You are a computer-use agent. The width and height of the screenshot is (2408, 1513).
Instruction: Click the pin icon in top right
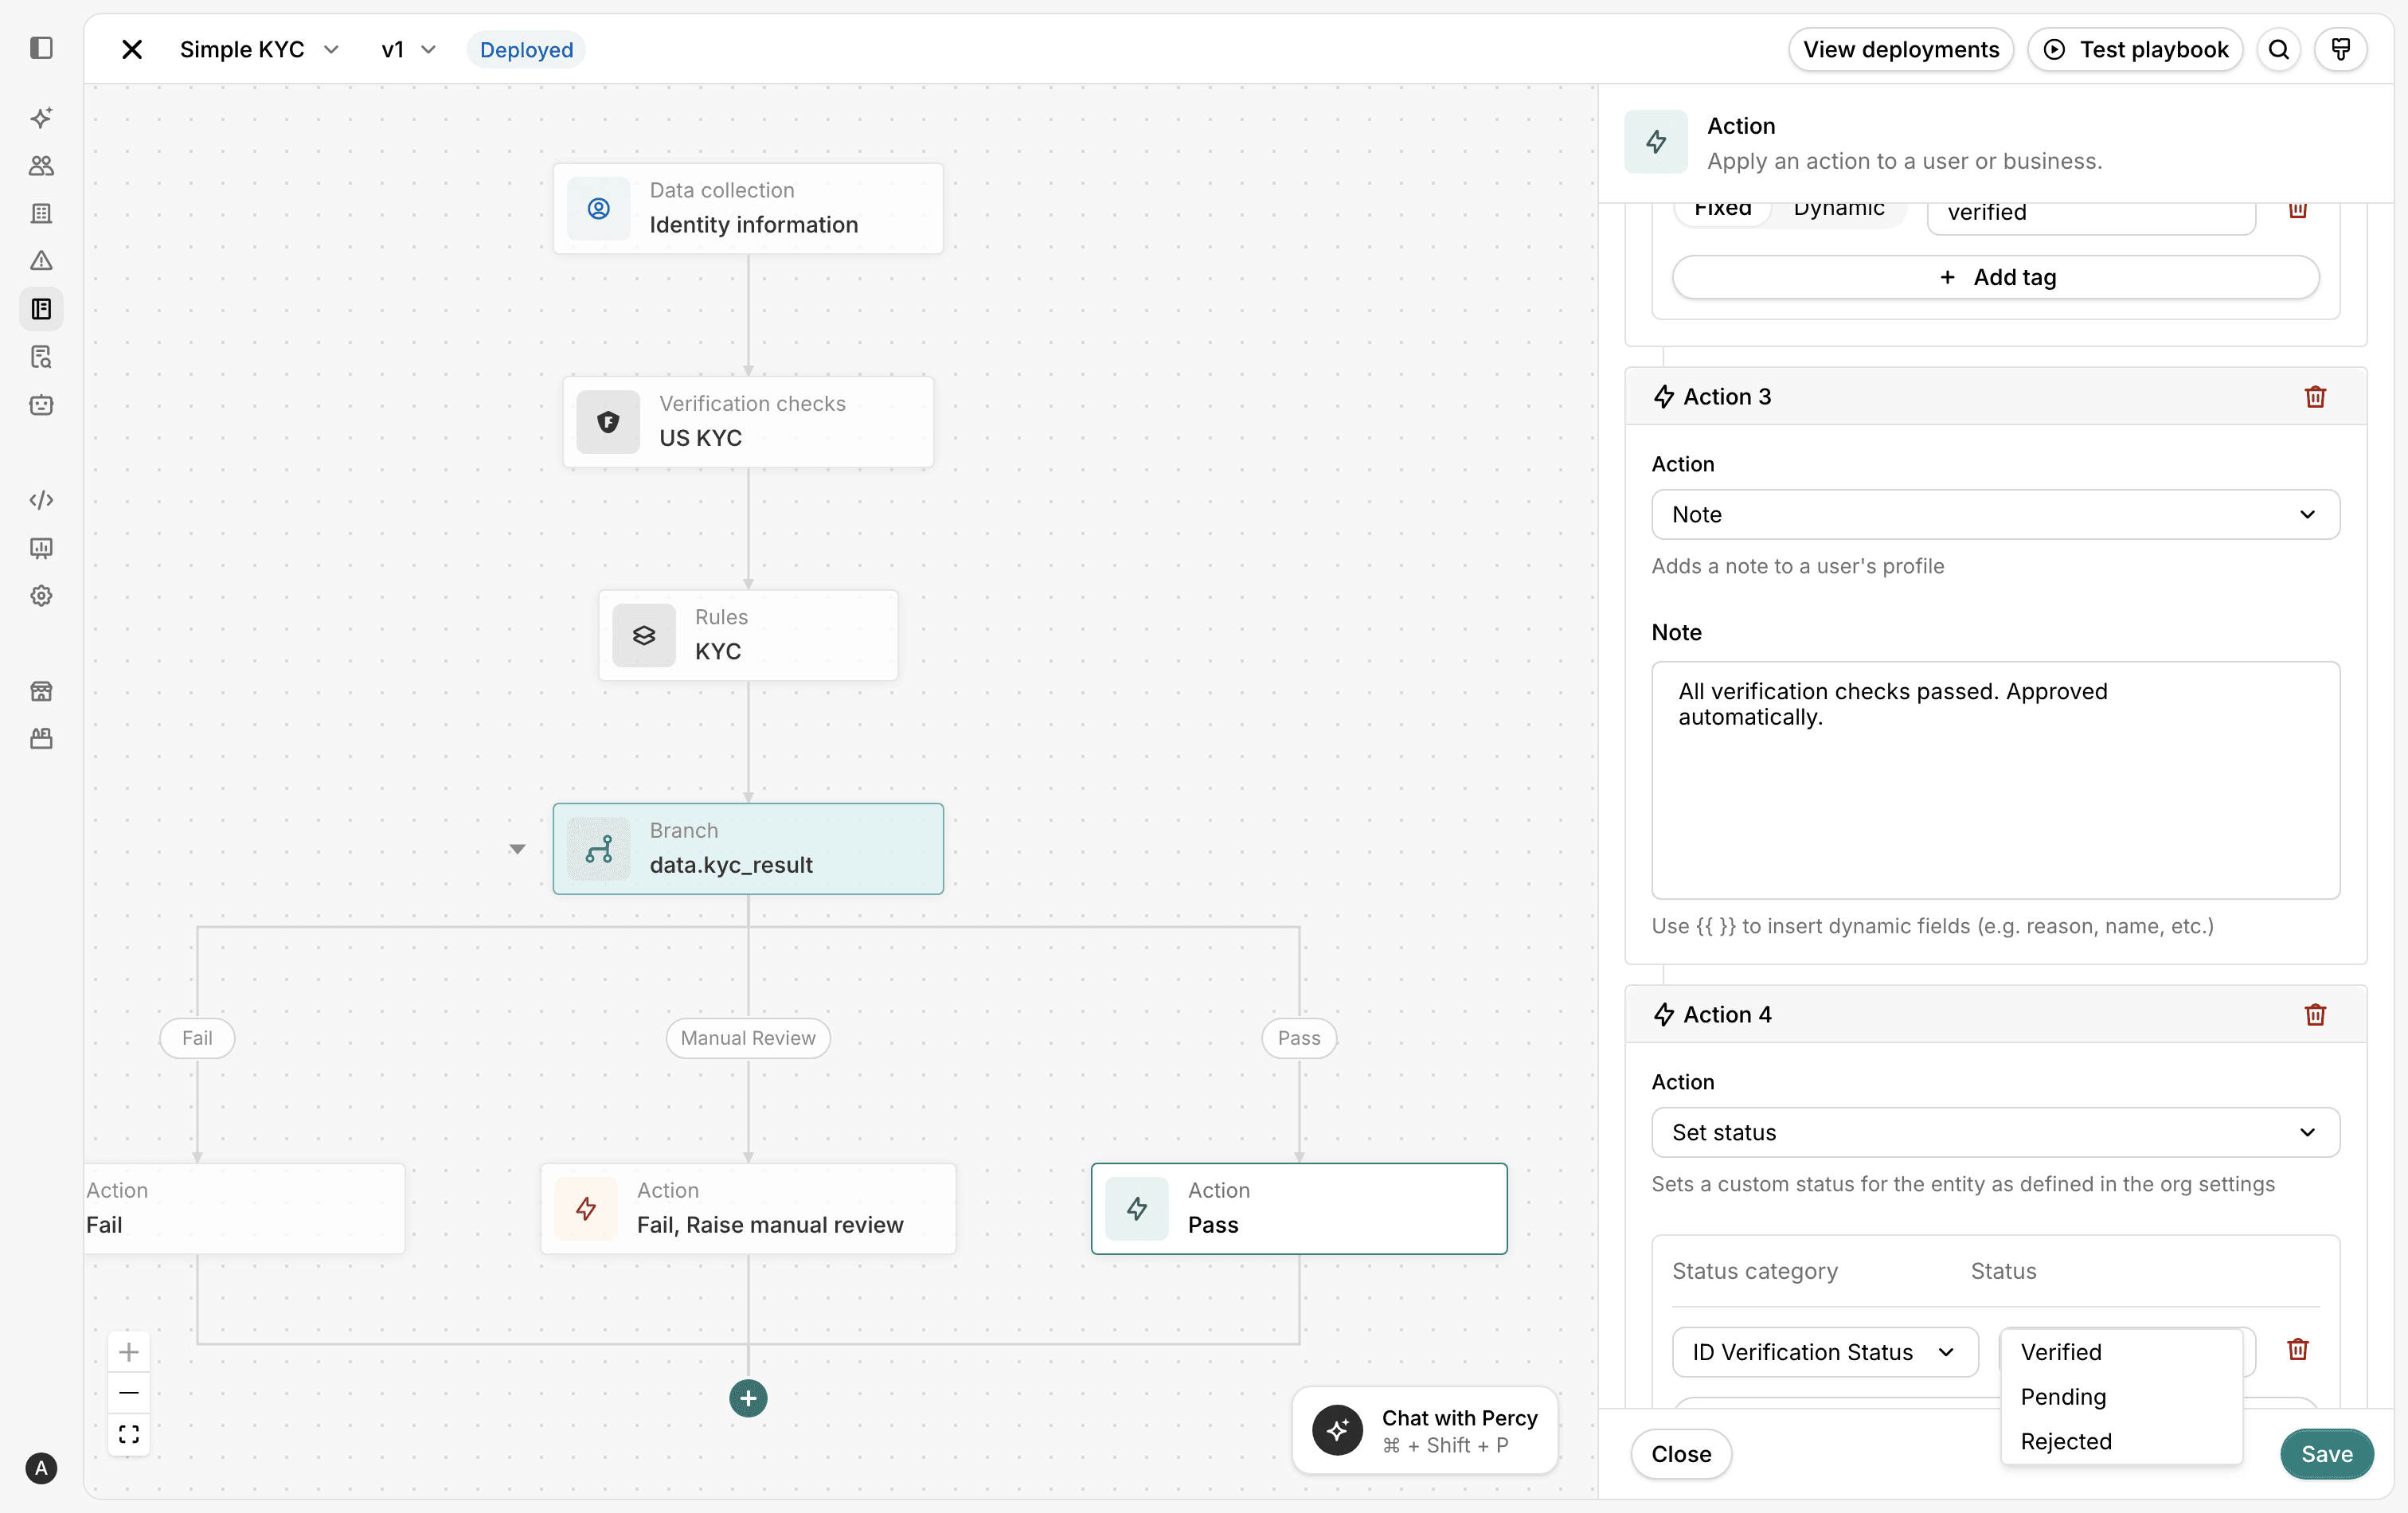pos(2341,49)
